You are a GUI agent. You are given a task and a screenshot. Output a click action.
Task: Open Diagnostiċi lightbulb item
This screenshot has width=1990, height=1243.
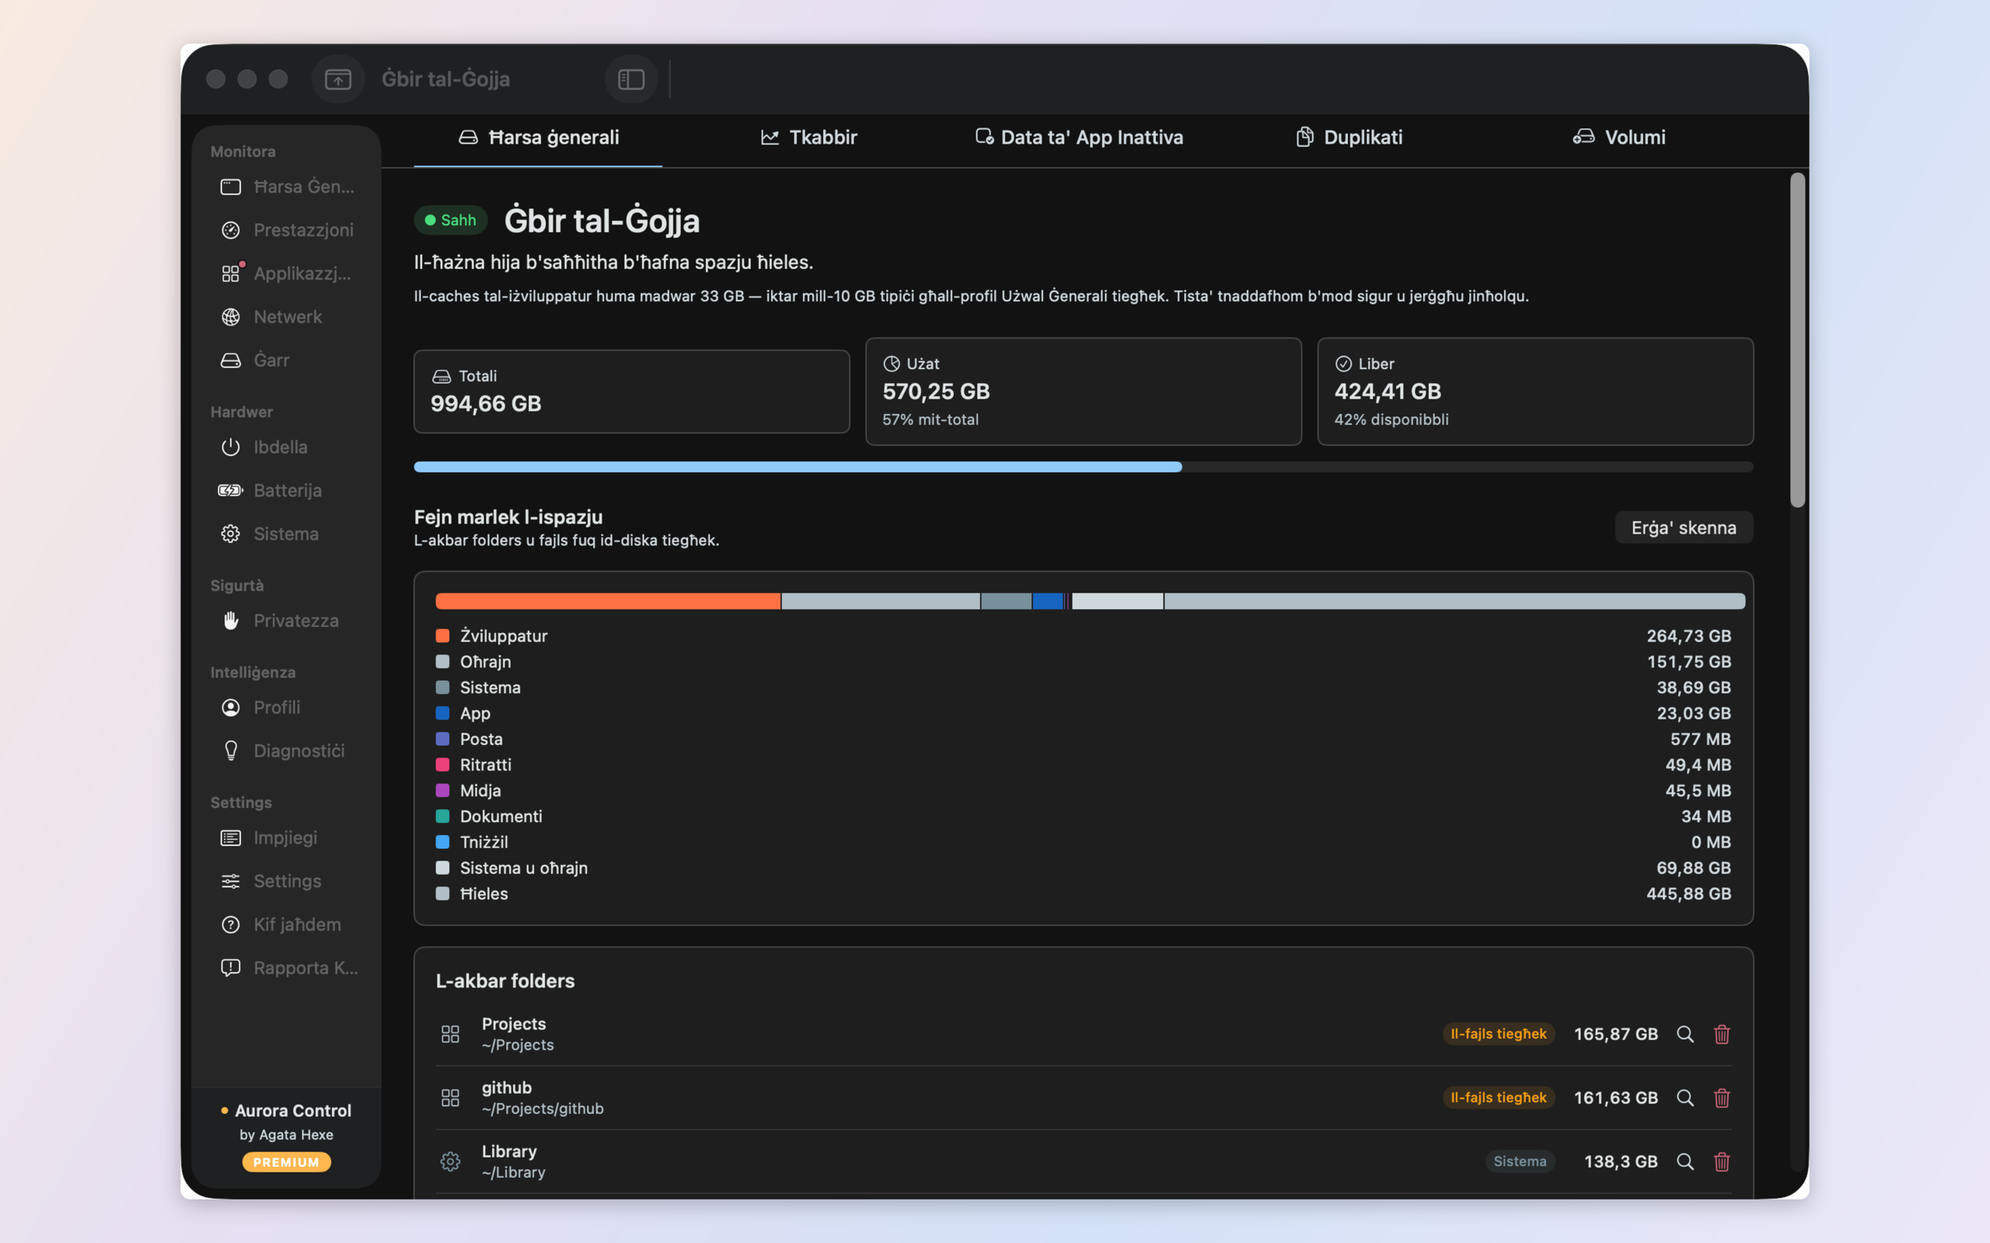tap(286, 750)
